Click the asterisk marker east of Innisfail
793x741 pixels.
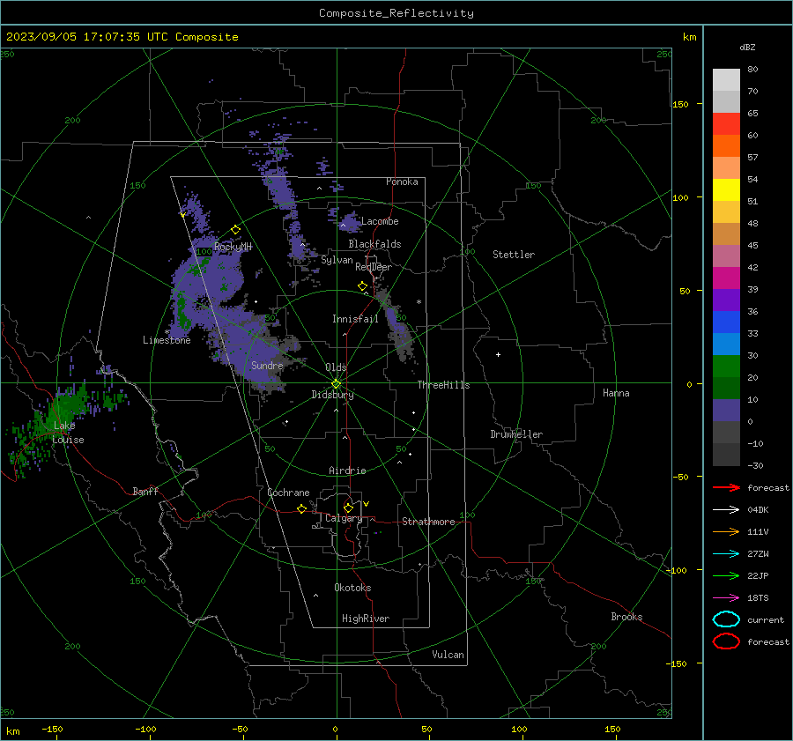pyautogui.click(x=419, y=302)
